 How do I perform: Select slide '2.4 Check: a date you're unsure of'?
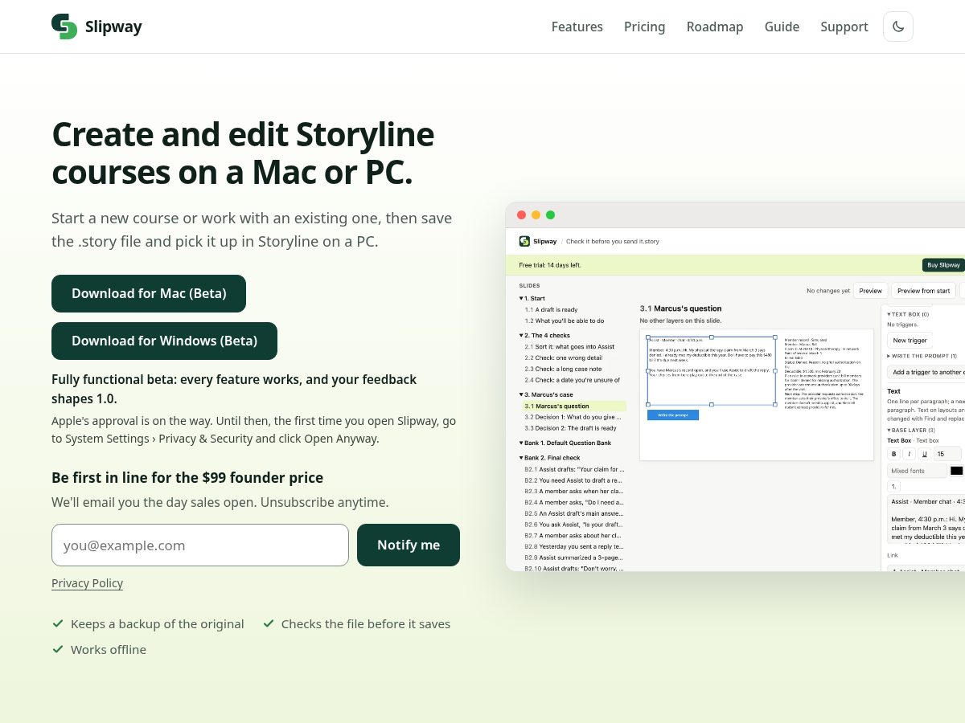pos(573,380)
